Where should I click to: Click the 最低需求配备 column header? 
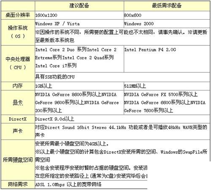coord(167,6)
